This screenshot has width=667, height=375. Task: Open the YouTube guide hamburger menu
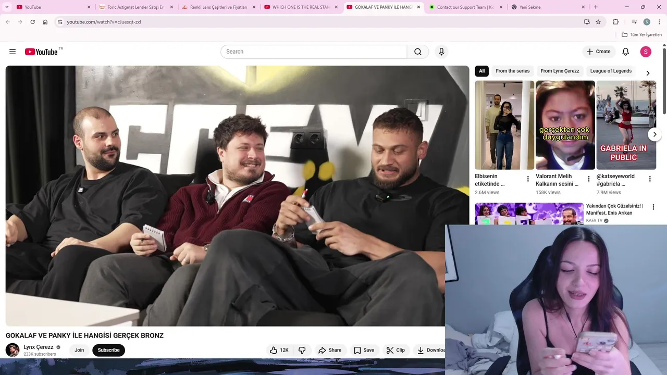click(13, 52)
